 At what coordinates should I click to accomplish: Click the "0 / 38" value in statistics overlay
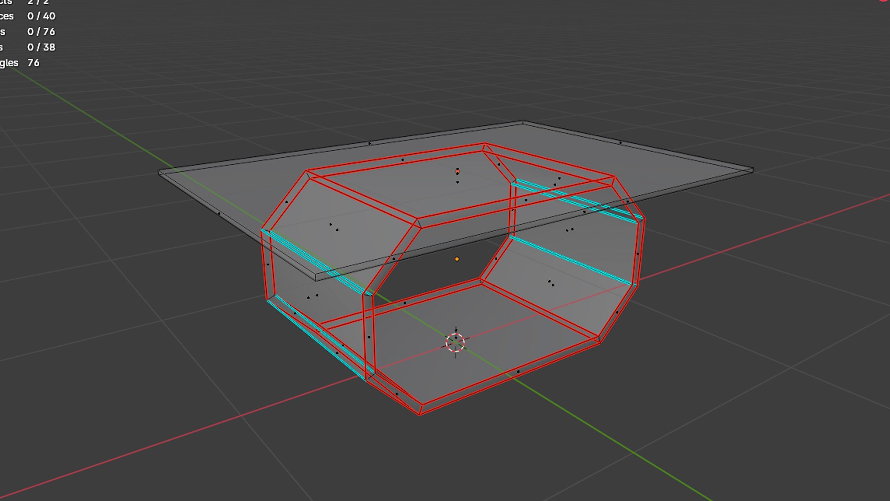41,47
